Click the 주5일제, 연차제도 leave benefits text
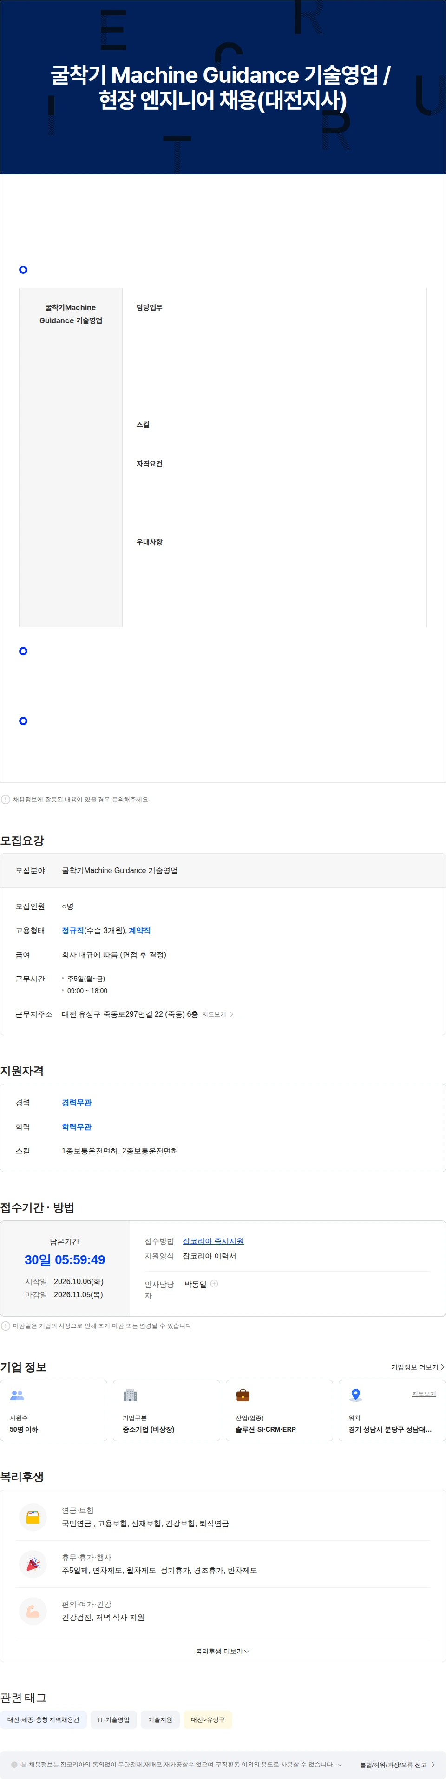The image size is (446, 1779). [x=159, y=1571]
